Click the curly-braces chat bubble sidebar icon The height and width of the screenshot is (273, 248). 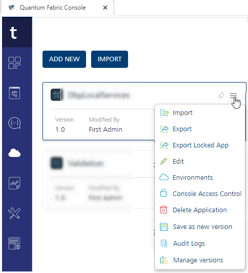15,123
